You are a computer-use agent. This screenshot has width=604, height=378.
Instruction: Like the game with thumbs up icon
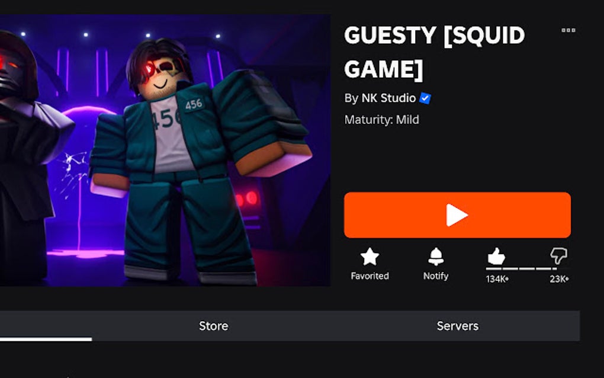tap(496, 256)
